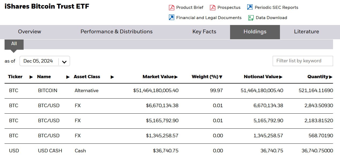Open Performance & Distributions tab
This screenshot has height=162, width=340.
click(x=116, y=32)
